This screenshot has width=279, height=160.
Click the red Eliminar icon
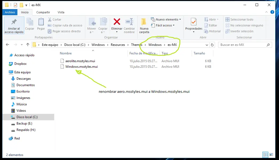tap(117, 22)
